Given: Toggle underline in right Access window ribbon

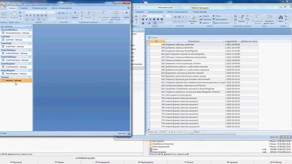Looking at the screenshot, I should [150, 19].
